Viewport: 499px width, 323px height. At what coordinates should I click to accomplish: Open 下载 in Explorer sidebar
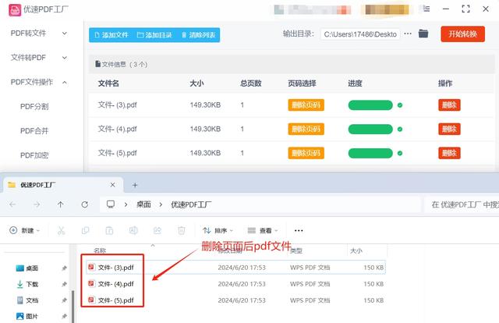(x=32, y=284)
